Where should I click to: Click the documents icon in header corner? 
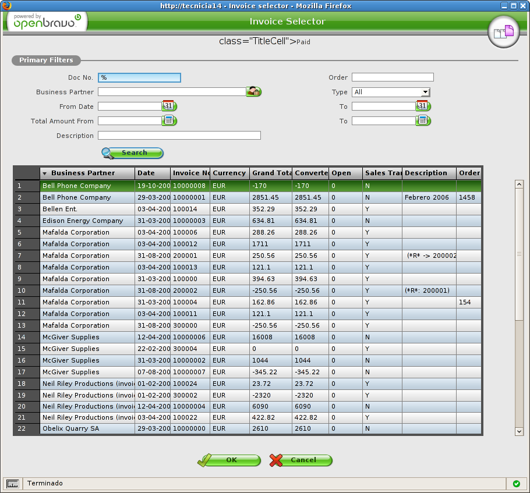(x=504, y=32)
